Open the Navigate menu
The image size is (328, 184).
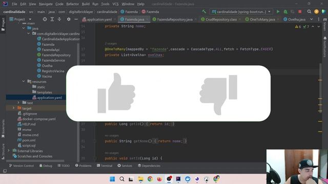click(x=46, y=4)
